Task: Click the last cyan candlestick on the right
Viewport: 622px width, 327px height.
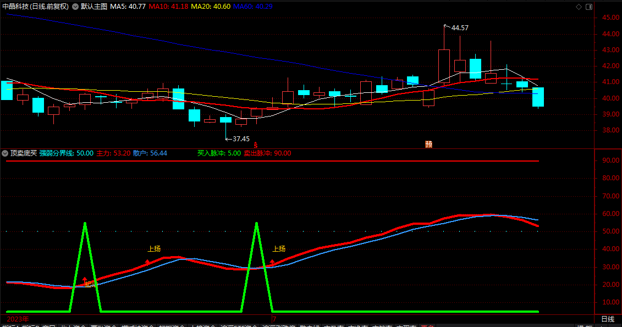Action: tap(538, 97)
